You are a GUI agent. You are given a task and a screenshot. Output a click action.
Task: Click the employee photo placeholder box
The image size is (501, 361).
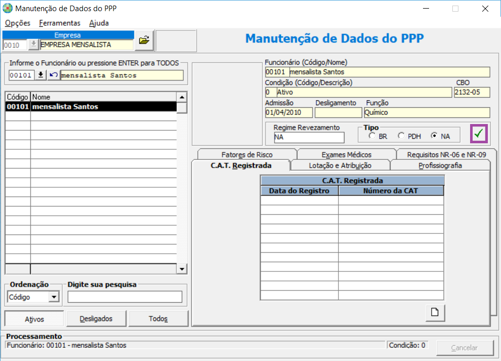[x=227, y=104]
